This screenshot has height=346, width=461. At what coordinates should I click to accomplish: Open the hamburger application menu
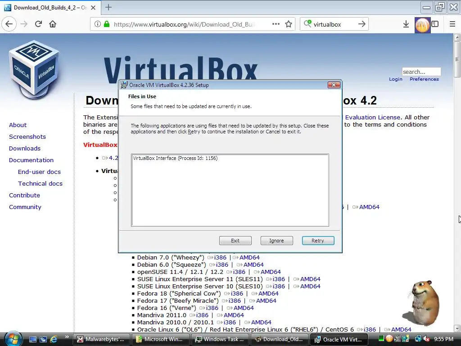pos(452,24)
